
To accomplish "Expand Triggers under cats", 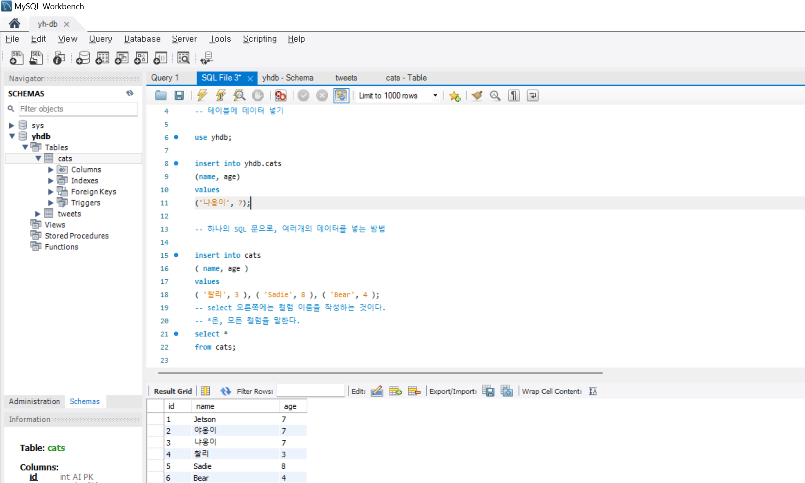I will [x=51, y=202].
